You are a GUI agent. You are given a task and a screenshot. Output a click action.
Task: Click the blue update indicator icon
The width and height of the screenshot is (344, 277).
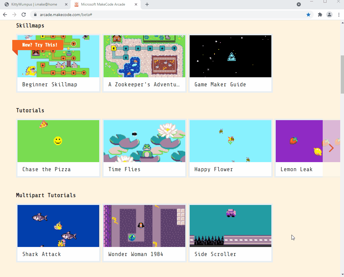[x=298, y=4]
